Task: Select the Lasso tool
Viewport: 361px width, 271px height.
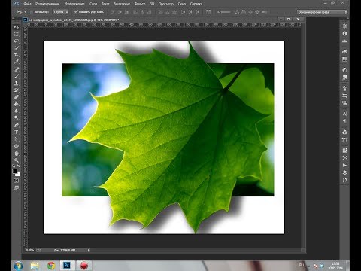Action: point(17,41)
